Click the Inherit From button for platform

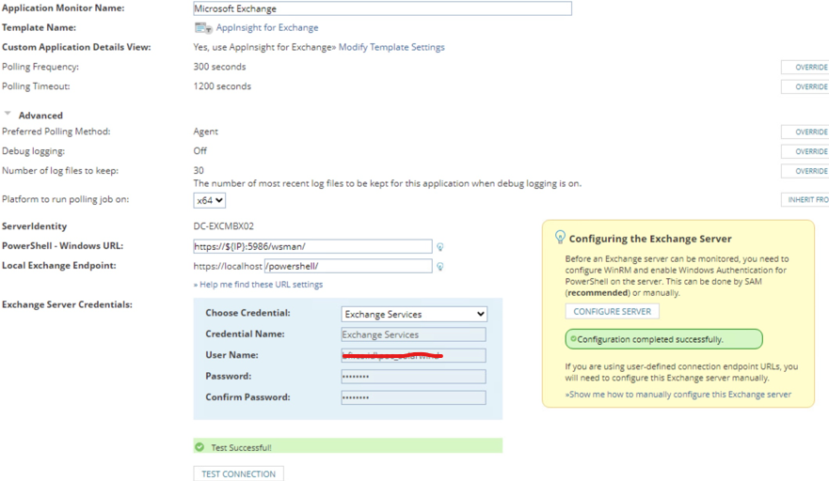(805, 199)
